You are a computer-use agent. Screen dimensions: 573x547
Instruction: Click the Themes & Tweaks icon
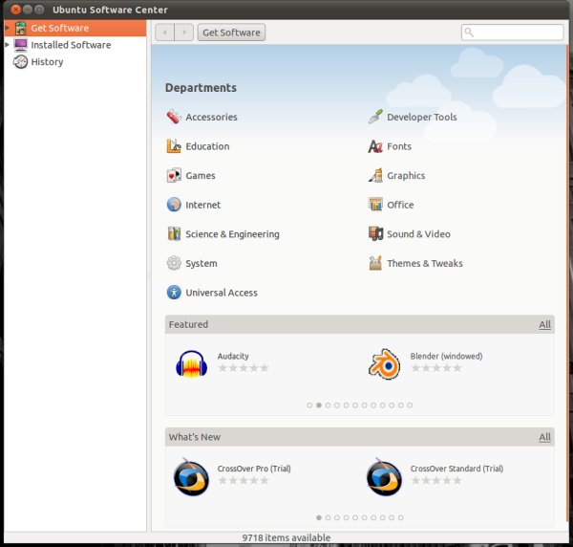(375, 263)
